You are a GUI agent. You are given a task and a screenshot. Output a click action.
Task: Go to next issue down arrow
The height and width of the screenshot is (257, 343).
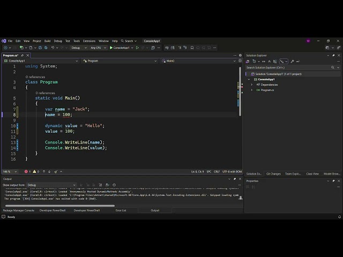(x=49, y=171)
